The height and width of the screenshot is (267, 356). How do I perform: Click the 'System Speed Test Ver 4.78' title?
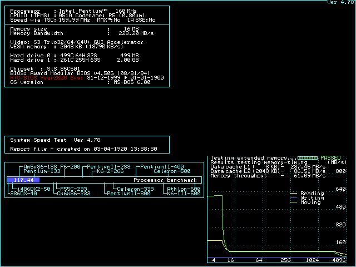tap(56, 140)
